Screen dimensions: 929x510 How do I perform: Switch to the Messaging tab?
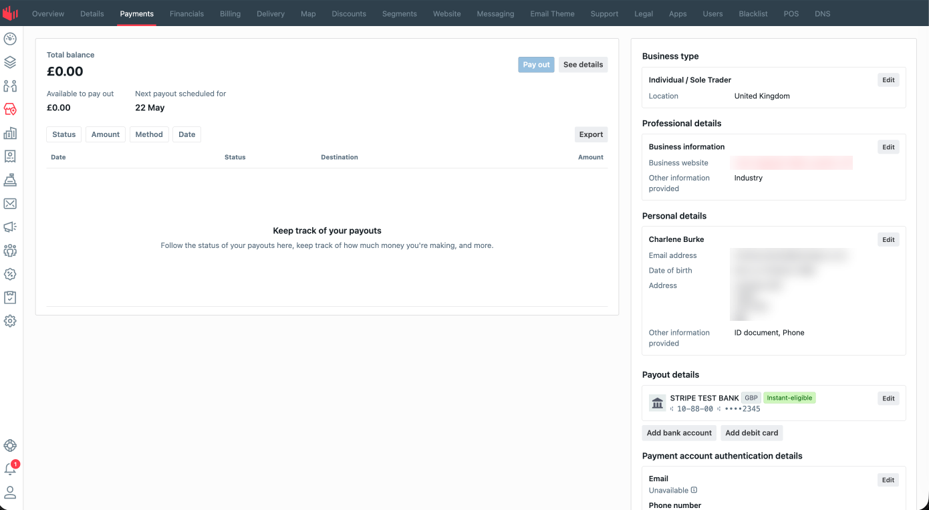(x=496, y=13)
